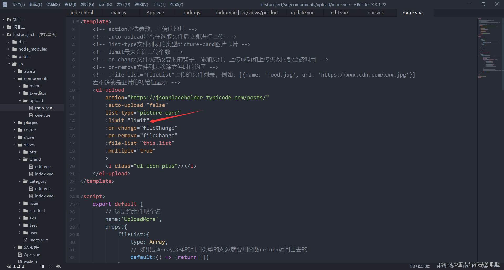Expand the login folder
This screenshot has height=270, width=504.
point(20,203)
